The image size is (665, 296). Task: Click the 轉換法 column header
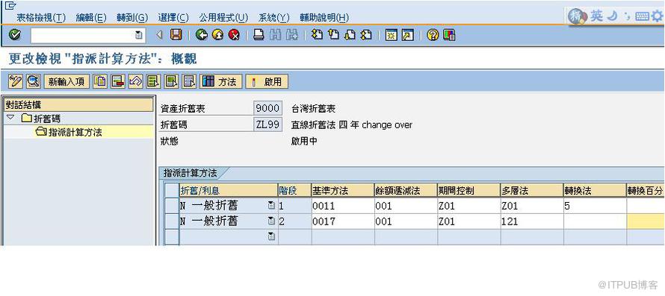(595, 191)
